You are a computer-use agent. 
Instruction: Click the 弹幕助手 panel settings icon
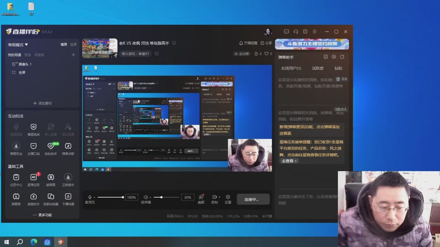pyautogui.click(x=334, y=57)
